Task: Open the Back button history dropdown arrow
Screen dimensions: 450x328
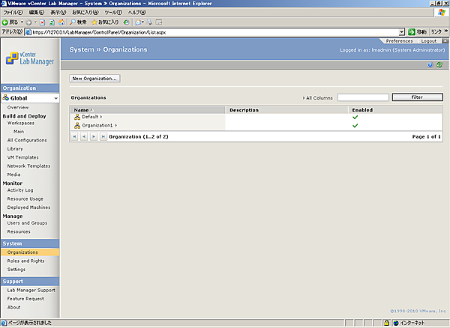Action: coord(22,22)
